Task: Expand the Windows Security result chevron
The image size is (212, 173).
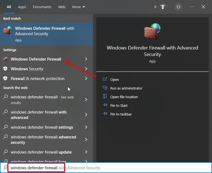Action: tap(86, 69)
